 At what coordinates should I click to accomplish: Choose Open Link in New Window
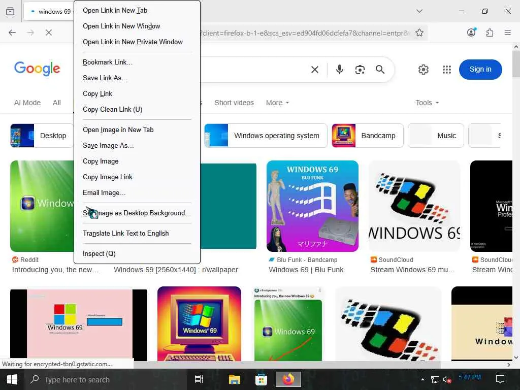(137, 26)
